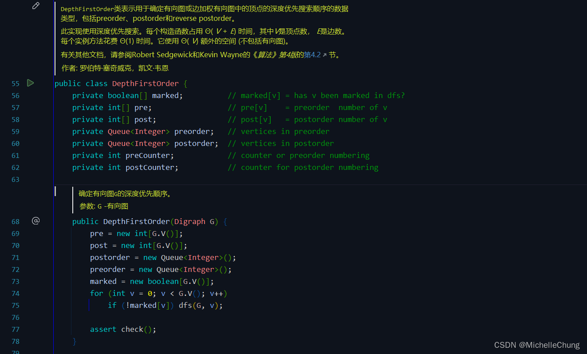
Task: Click the assert check() statement
Action: click(x=123, y=329)
